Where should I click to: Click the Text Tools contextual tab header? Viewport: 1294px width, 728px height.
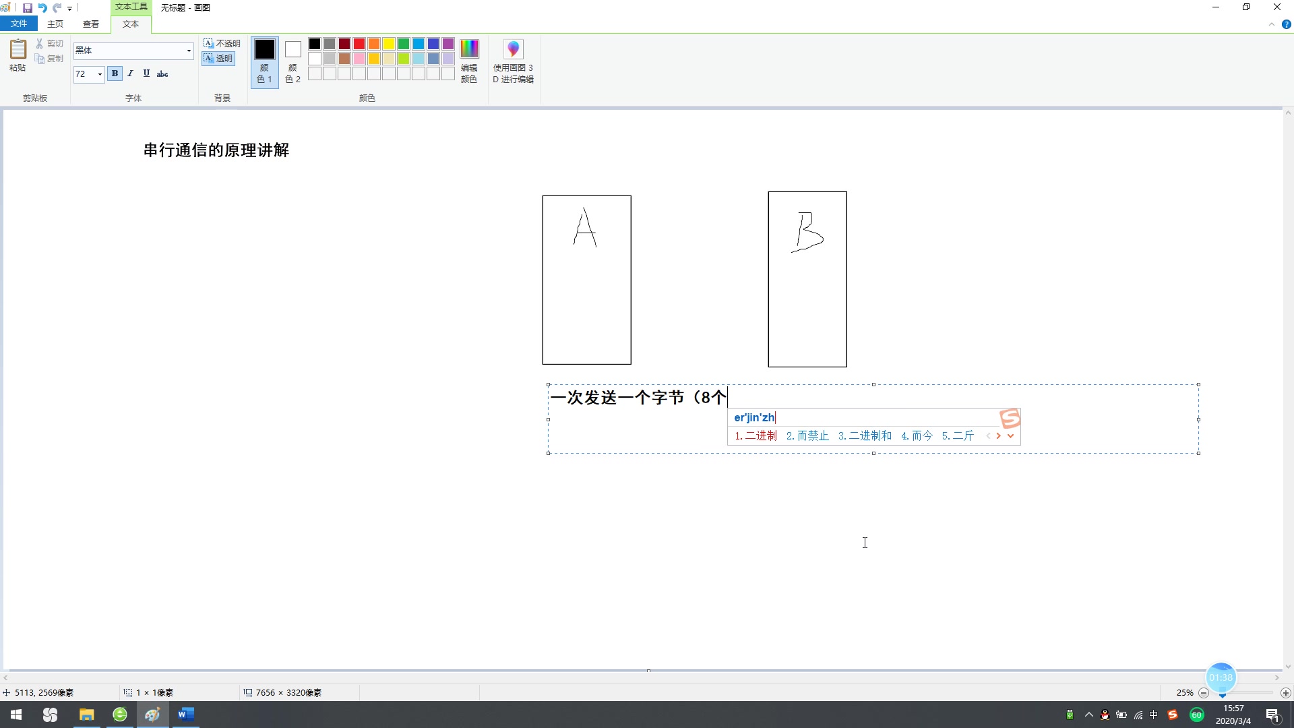131,7
